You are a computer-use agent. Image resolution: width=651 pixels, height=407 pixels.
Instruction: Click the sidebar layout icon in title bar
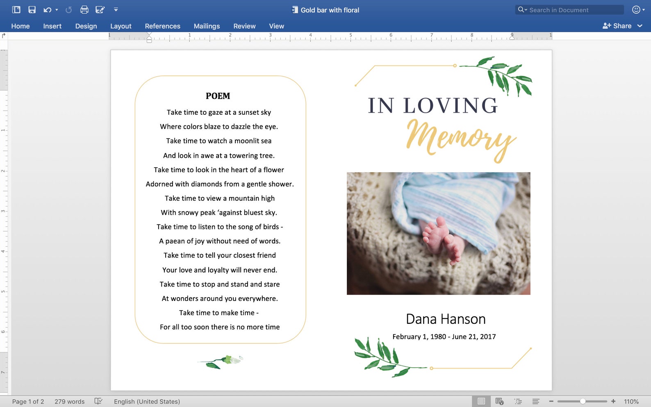pyautogui.click(x=16, y=9)
